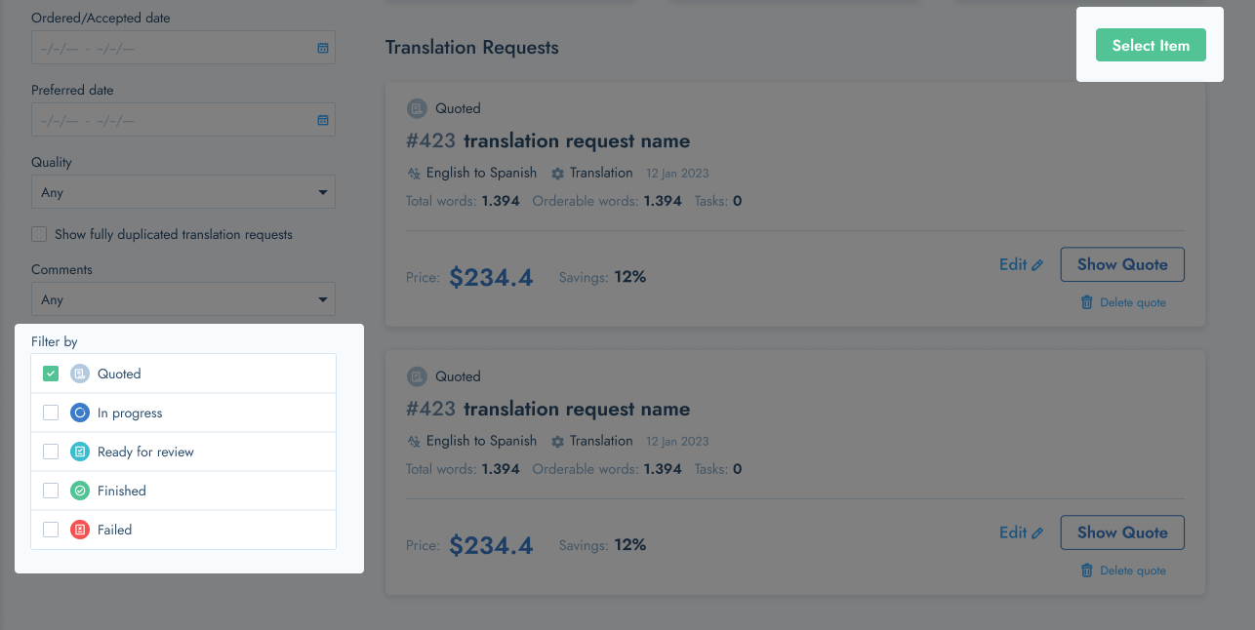This screenshot has width=1255, height=630.
Task: Click the red Failed status icon
Action: 80,530
